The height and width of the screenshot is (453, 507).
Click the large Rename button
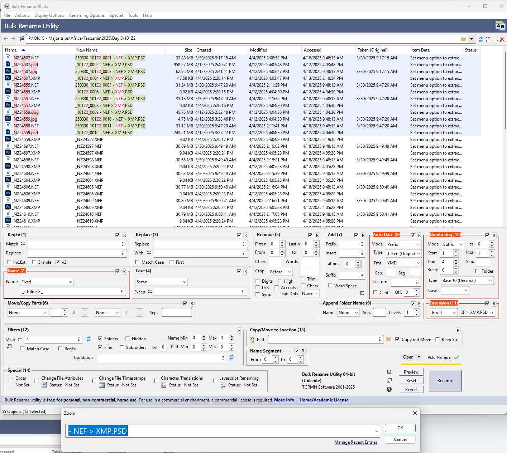pyautogui.click(x=445, y=381)
